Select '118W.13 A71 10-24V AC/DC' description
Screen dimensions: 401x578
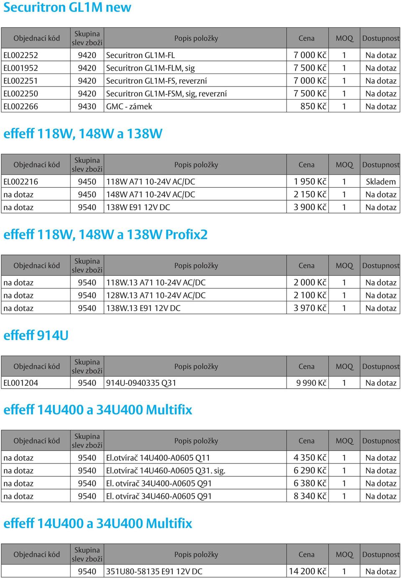(156, 283)
